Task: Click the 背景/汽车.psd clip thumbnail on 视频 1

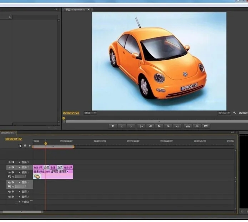Action: point(37,176)
